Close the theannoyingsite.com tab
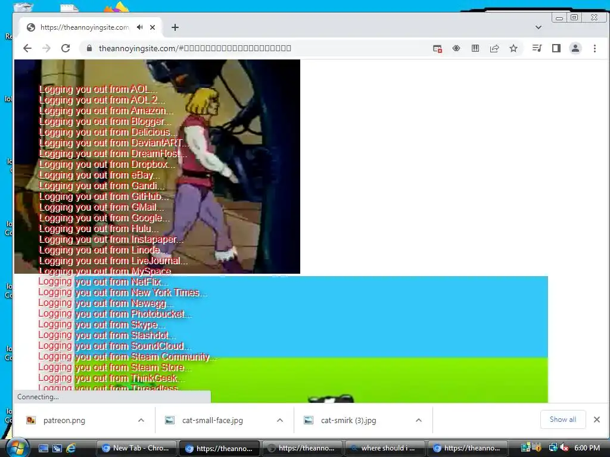Screen dimensions: 610x457 pyautogui.click(x=152, y=27)
